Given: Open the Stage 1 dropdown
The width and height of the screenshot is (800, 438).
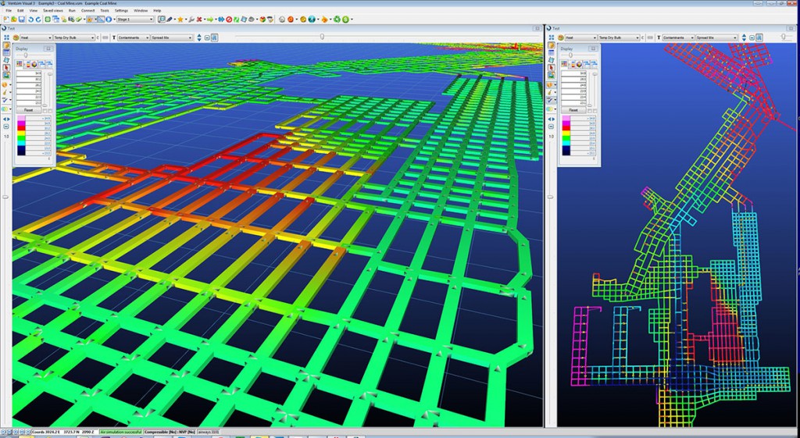Looking at the screenshot, I should point(135,20).
